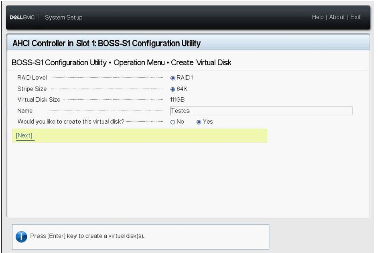Screen dimensions: 378x253
Task: Click the Virtual Disk Size label
Action: tap(39, 99)
